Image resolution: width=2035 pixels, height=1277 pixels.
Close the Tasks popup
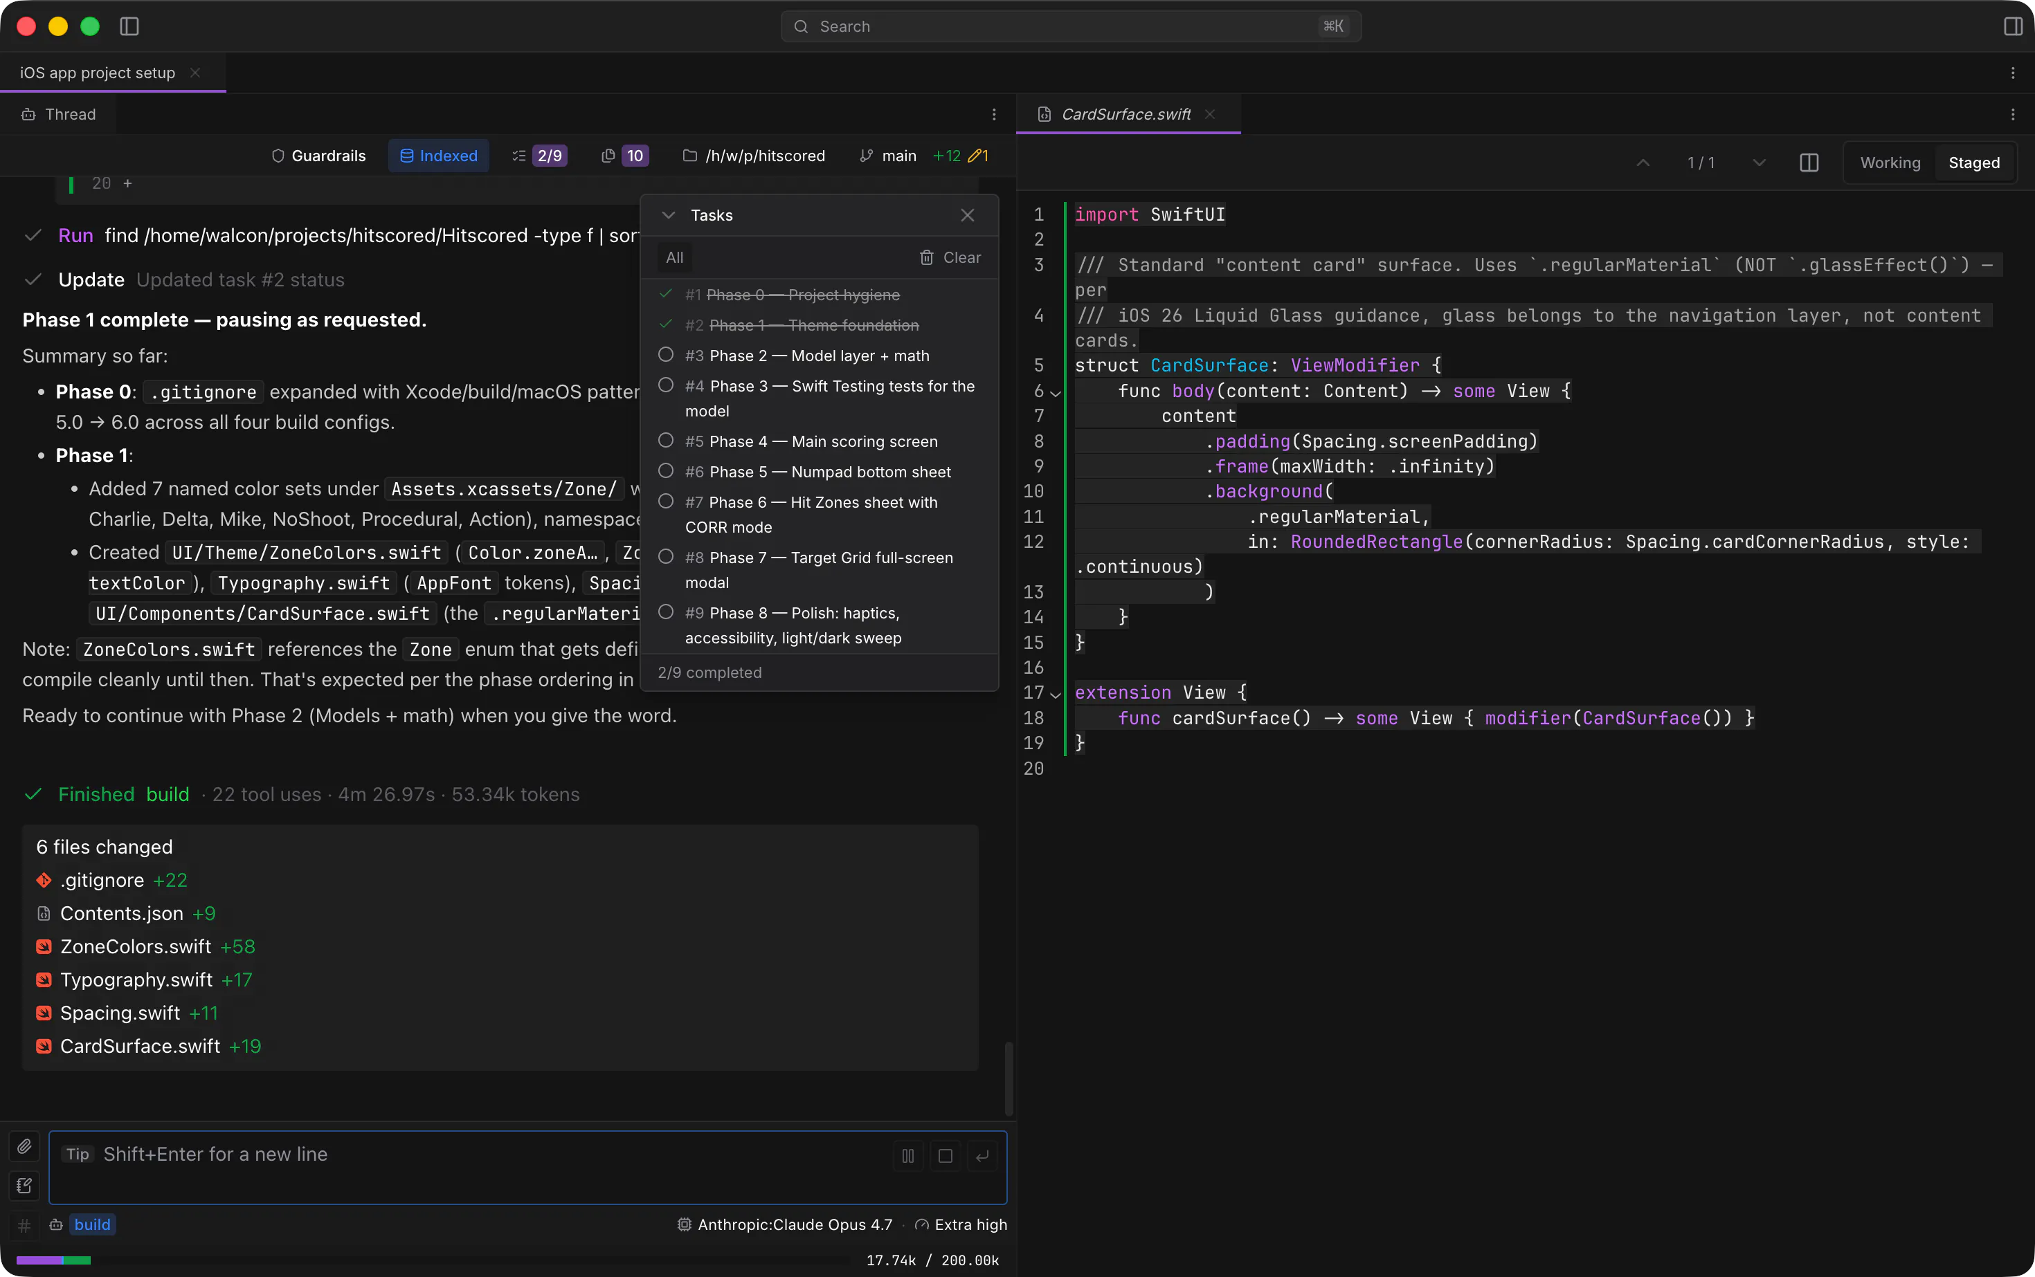point(968,215)
